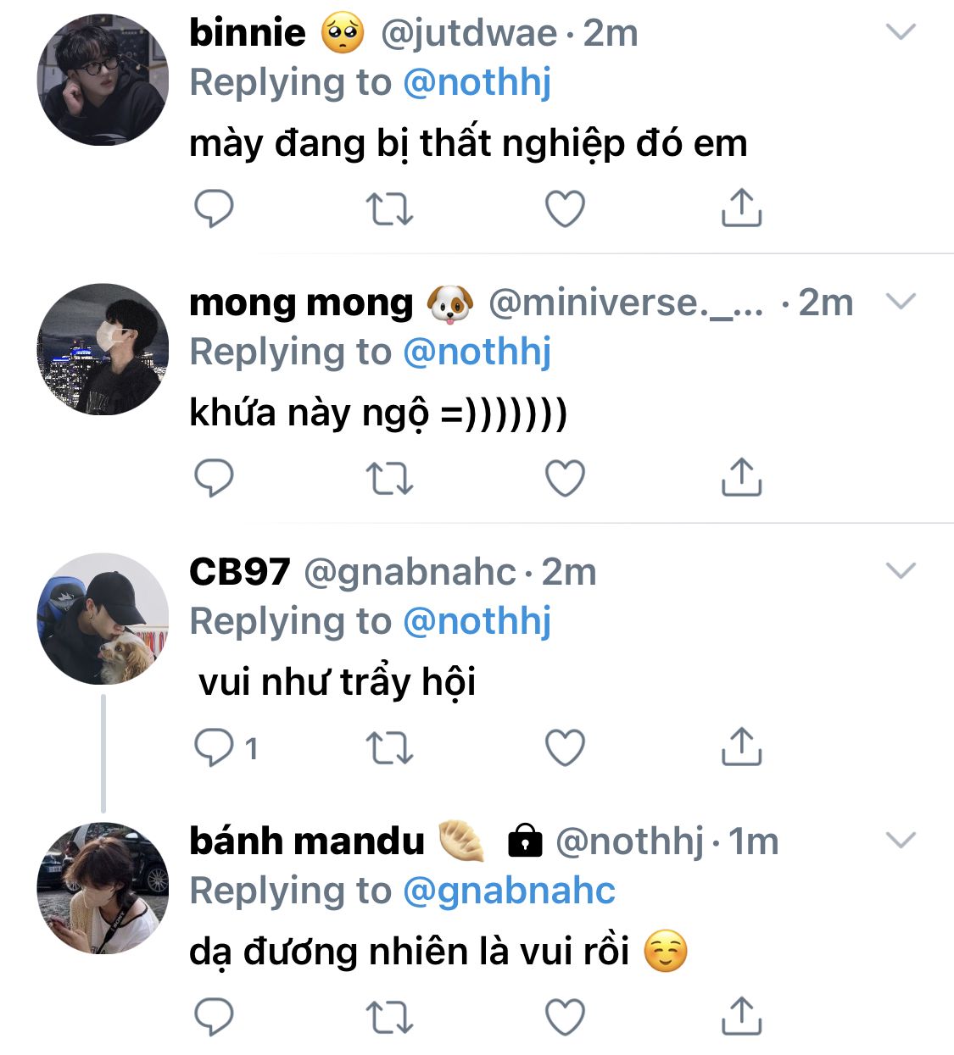Retweet binnie's tweet
The image size is (954, 1055).
[389, 208]
